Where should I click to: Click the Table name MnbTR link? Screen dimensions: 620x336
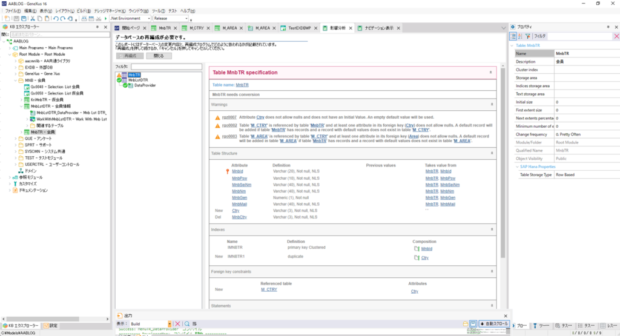242,85
